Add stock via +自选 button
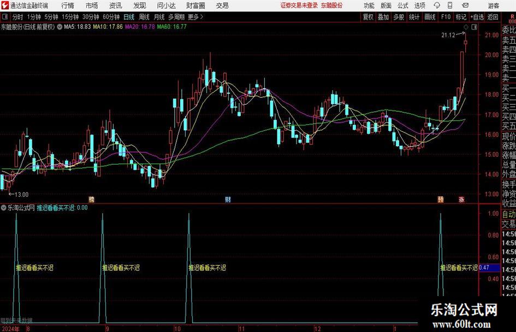Viewport: 516px width, 332px height. coord(477,17)
